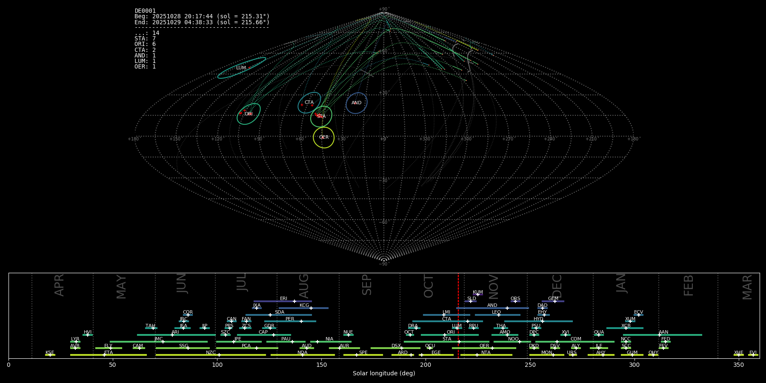Click the LUM radiant ellipse on sky map
This screenshot has width=766, height=383.
click(241, 68)
